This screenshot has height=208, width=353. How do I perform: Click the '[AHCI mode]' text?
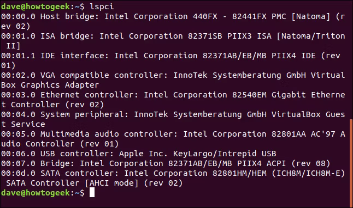[x=111, y=183]
